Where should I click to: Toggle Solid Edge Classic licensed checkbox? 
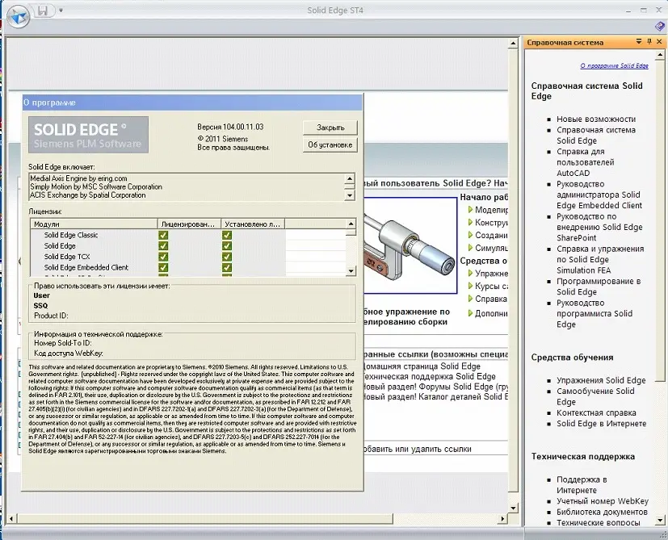(163, 235)
